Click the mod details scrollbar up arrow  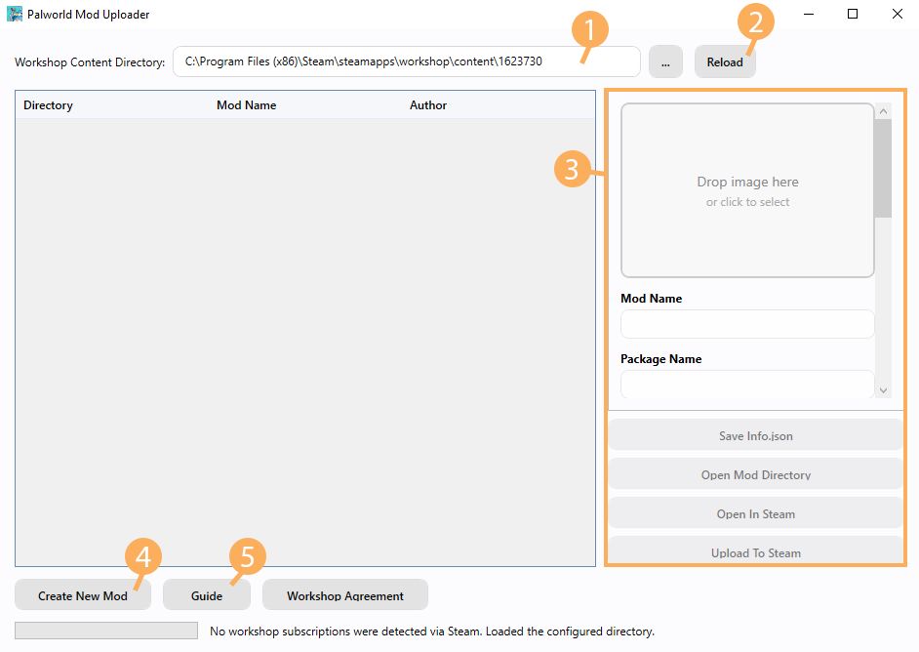[x=883, y=111]
